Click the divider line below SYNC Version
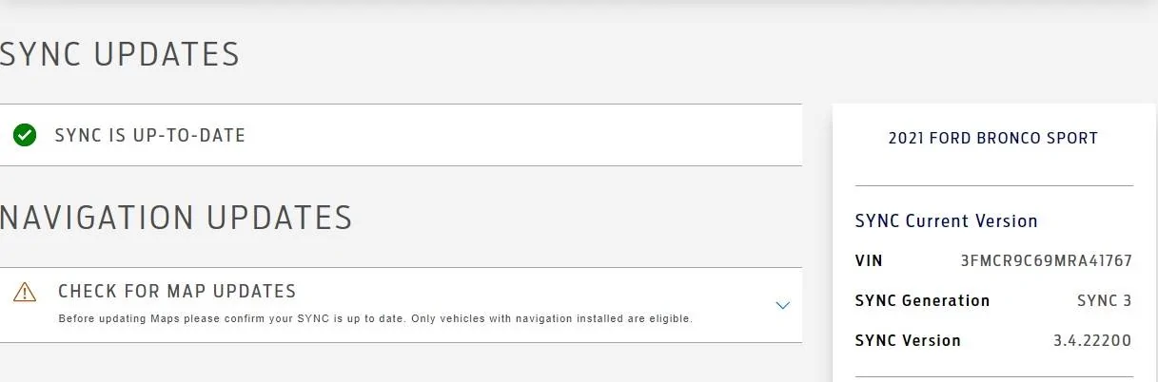Image resolution: width=1158 pixels, height=382 pixels. point(993,377)
